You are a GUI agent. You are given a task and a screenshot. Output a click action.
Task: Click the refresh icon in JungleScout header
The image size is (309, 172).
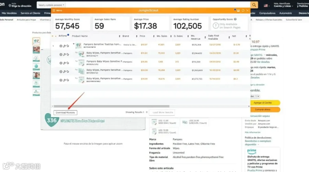pyautogui.click(x=243, y=10)
